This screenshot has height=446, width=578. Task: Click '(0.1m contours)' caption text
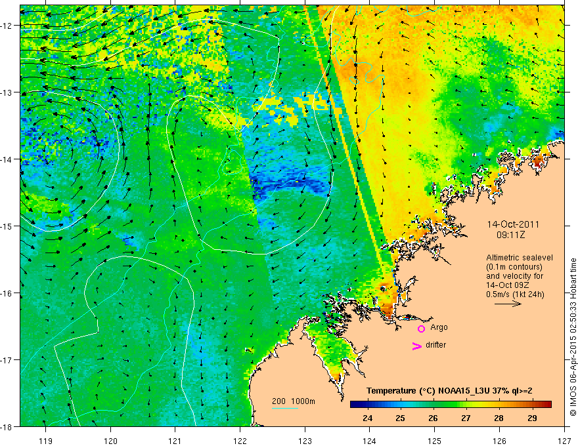pyautogui.click(x=514, y=267)
